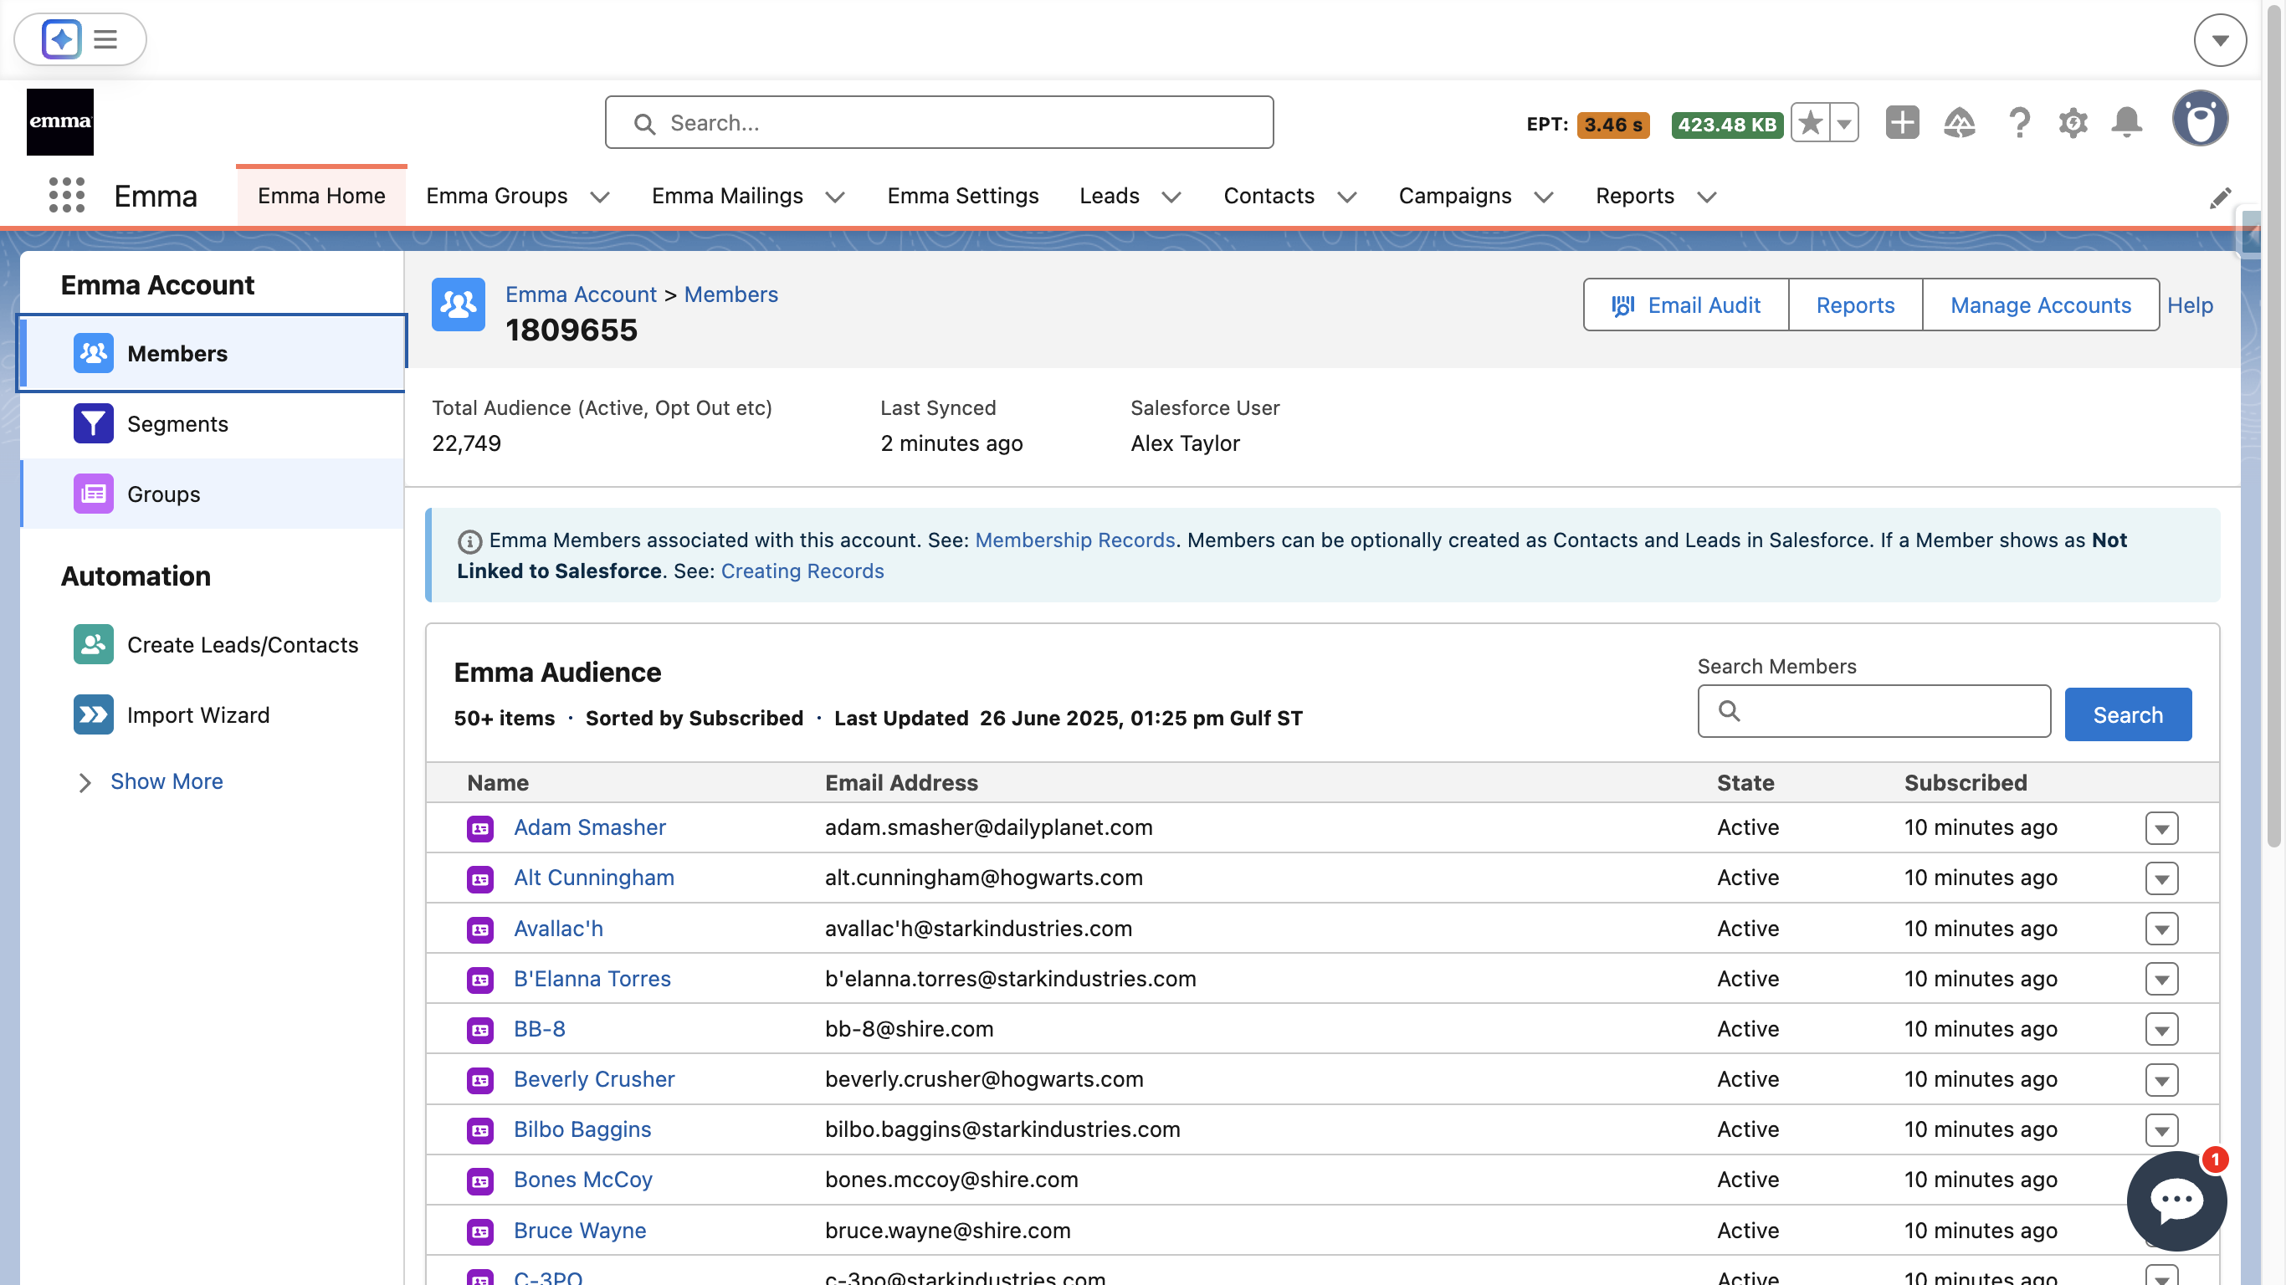
Task: Open the chat bubble widget
Action: point(2176,1200)
